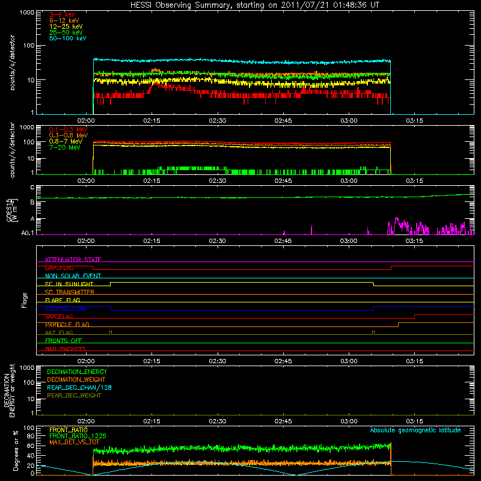Click 03:00 tick under the MeV panel

[349, 181]
